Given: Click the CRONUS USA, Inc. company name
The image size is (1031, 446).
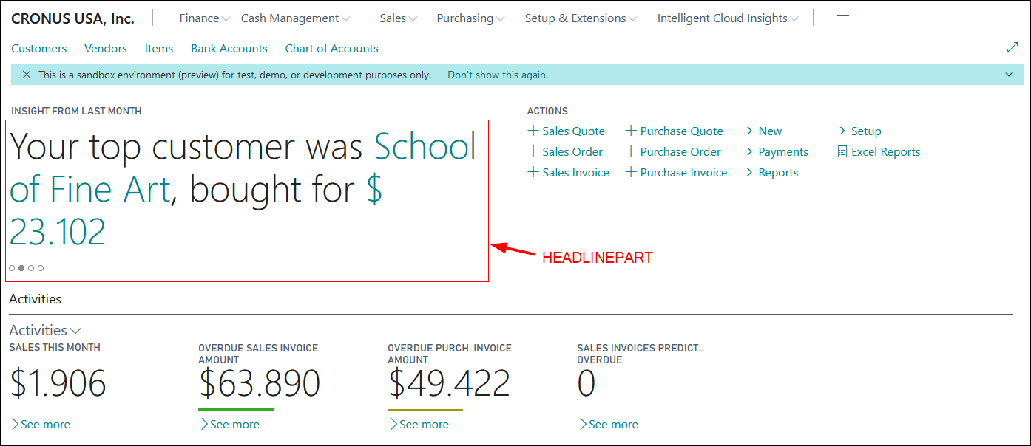Looking at the screenshot, I should [73, 18].
